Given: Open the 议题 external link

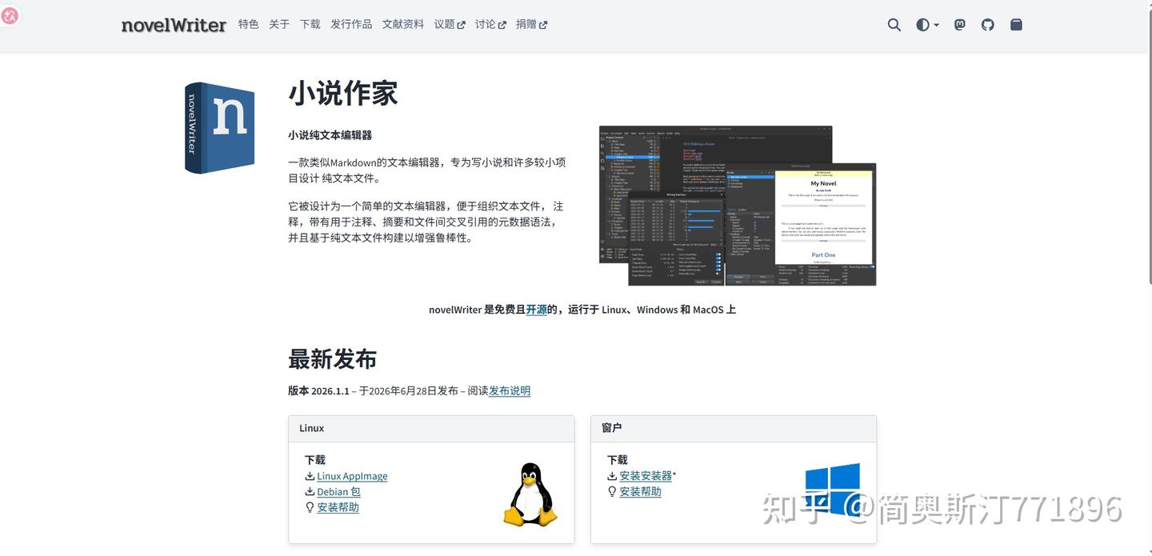Looking at the screenshot, I should 450,24.
